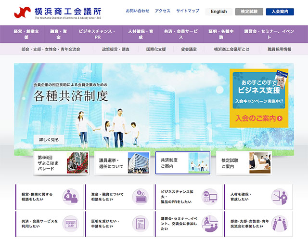Select 職員採用情報 submenu item
This screenshot has width=308, height=241.
(x=279, y=49)
